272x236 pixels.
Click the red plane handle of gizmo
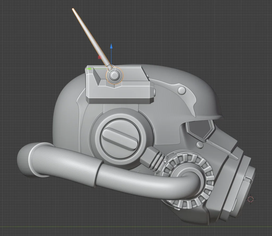coord(100,57)
